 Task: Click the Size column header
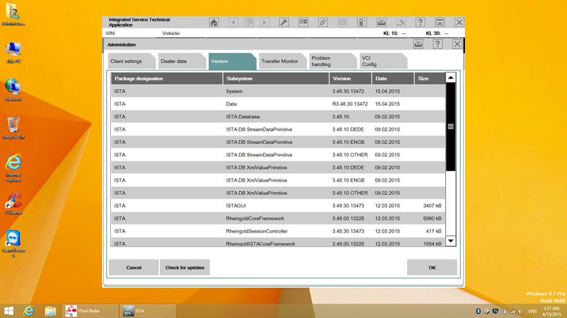coord(430,79)
